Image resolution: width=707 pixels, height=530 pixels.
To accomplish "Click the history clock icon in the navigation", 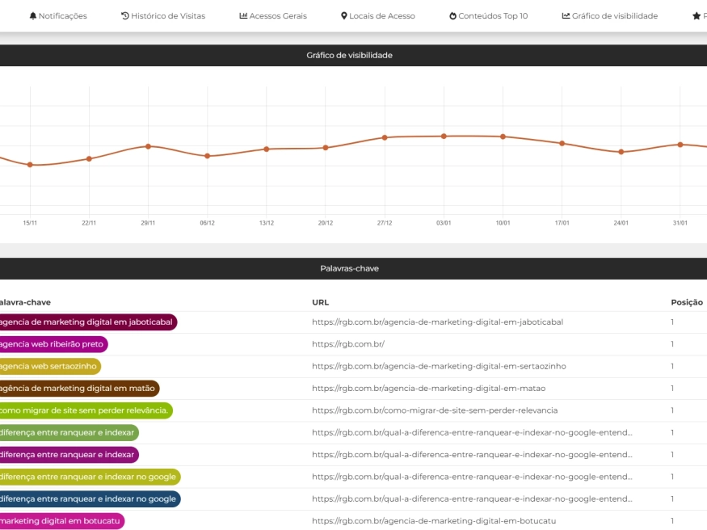I will [124, 16].
